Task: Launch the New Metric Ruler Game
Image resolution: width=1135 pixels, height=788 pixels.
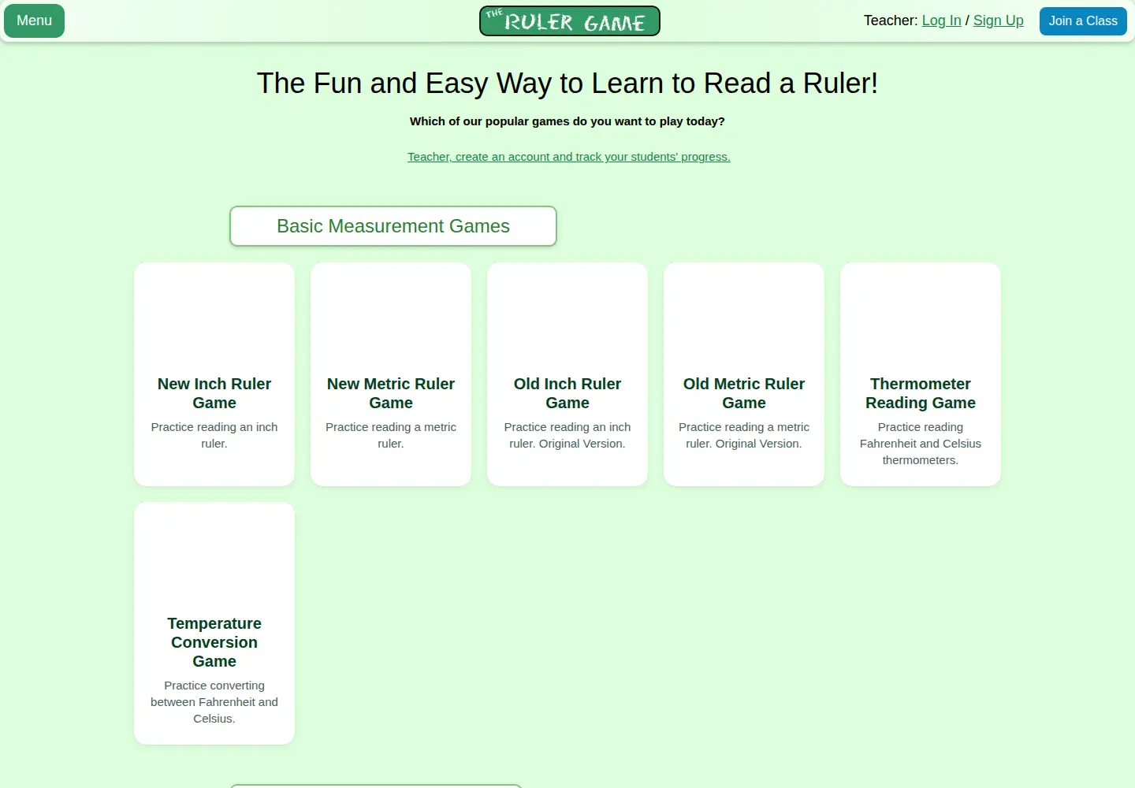Action: [391, 374]
